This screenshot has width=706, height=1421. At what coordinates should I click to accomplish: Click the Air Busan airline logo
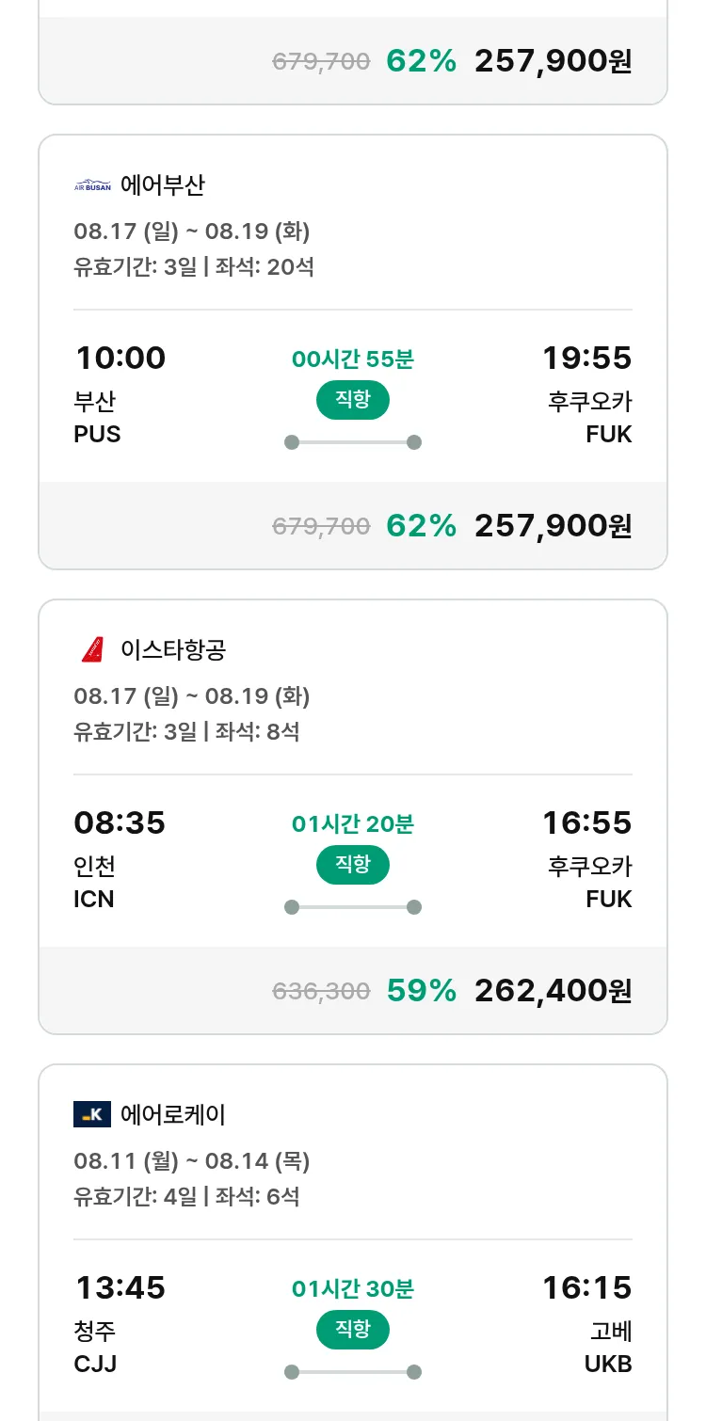(x=92, y=185)
